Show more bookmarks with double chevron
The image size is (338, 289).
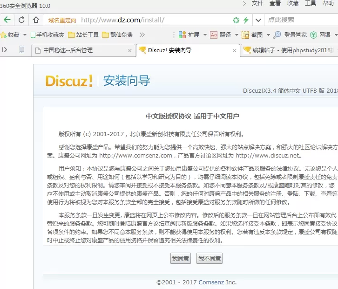click(142, 35)
